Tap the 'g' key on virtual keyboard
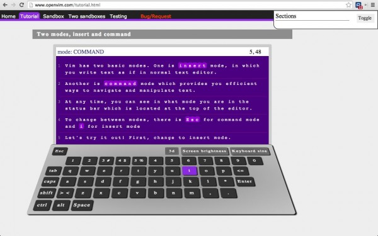The width and height of the screenshot is (378, 236). pyautogui.click(x=138, y=182)
